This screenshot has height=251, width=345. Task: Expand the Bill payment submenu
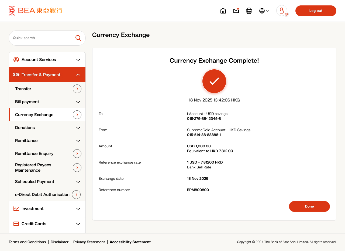point(47,102)
